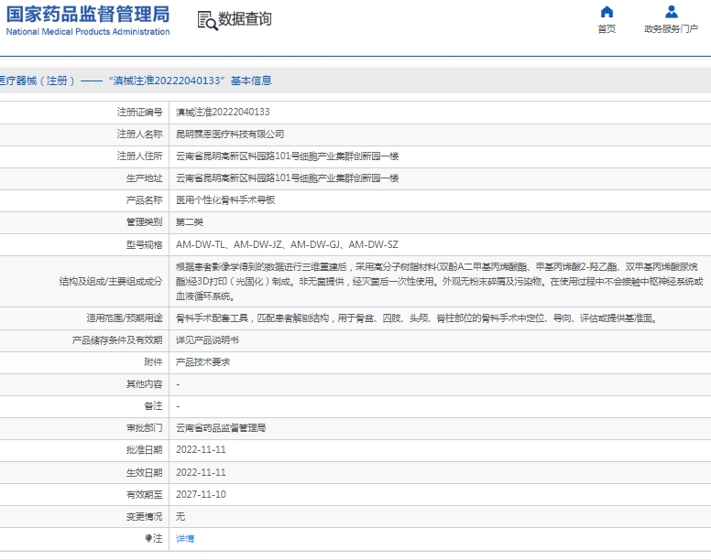Click National Medical Products Administration text
711x560 pixels.
[x=88, y=32]
